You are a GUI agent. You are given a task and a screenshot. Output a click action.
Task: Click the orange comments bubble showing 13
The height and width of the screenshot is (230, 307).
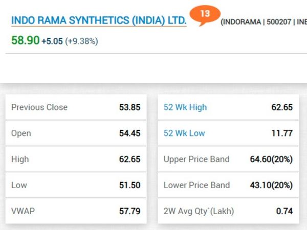(x=205, y=14)
